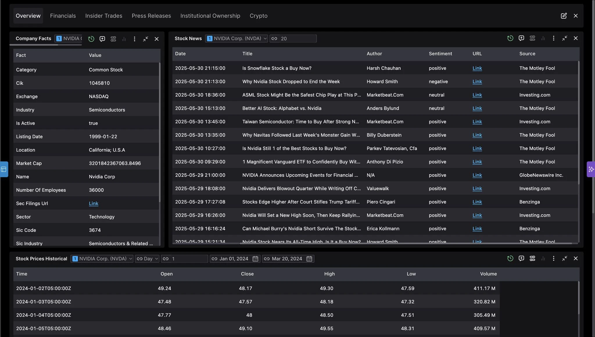Open the blue left sidebar panel tab
Viewport: 595px width, 337px height.
point(4,169)
